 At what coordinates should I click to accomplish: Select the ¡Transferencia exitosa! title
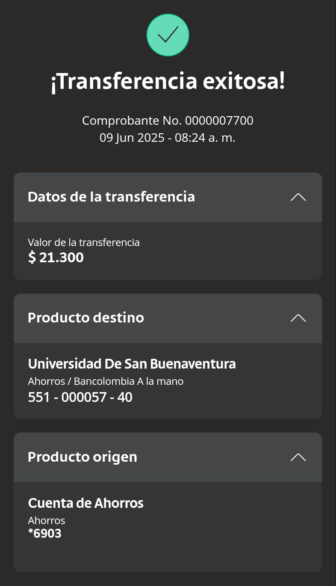(168, 81)
